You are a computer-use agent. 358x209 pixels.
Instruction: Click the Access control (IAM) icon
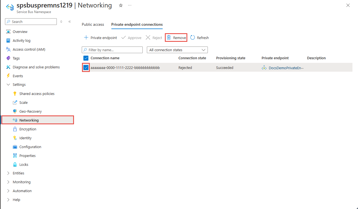(x=8, y=49)
